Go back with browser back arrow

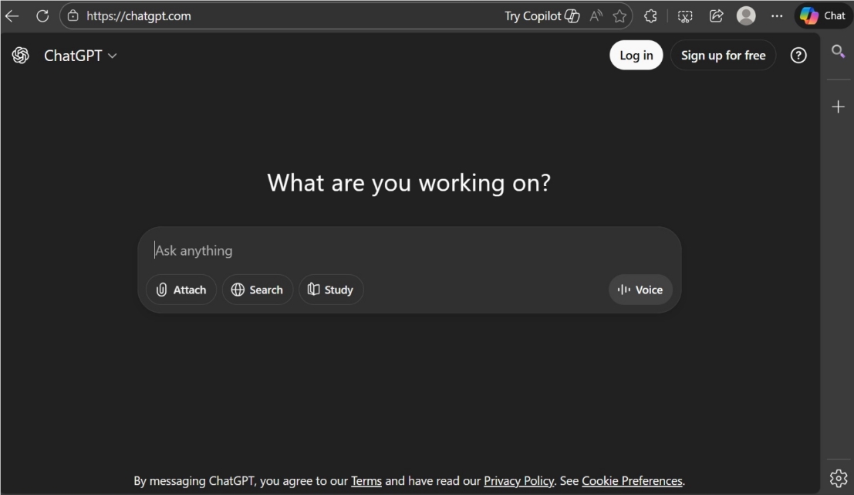pyautogui.click(x=12, y=15)
